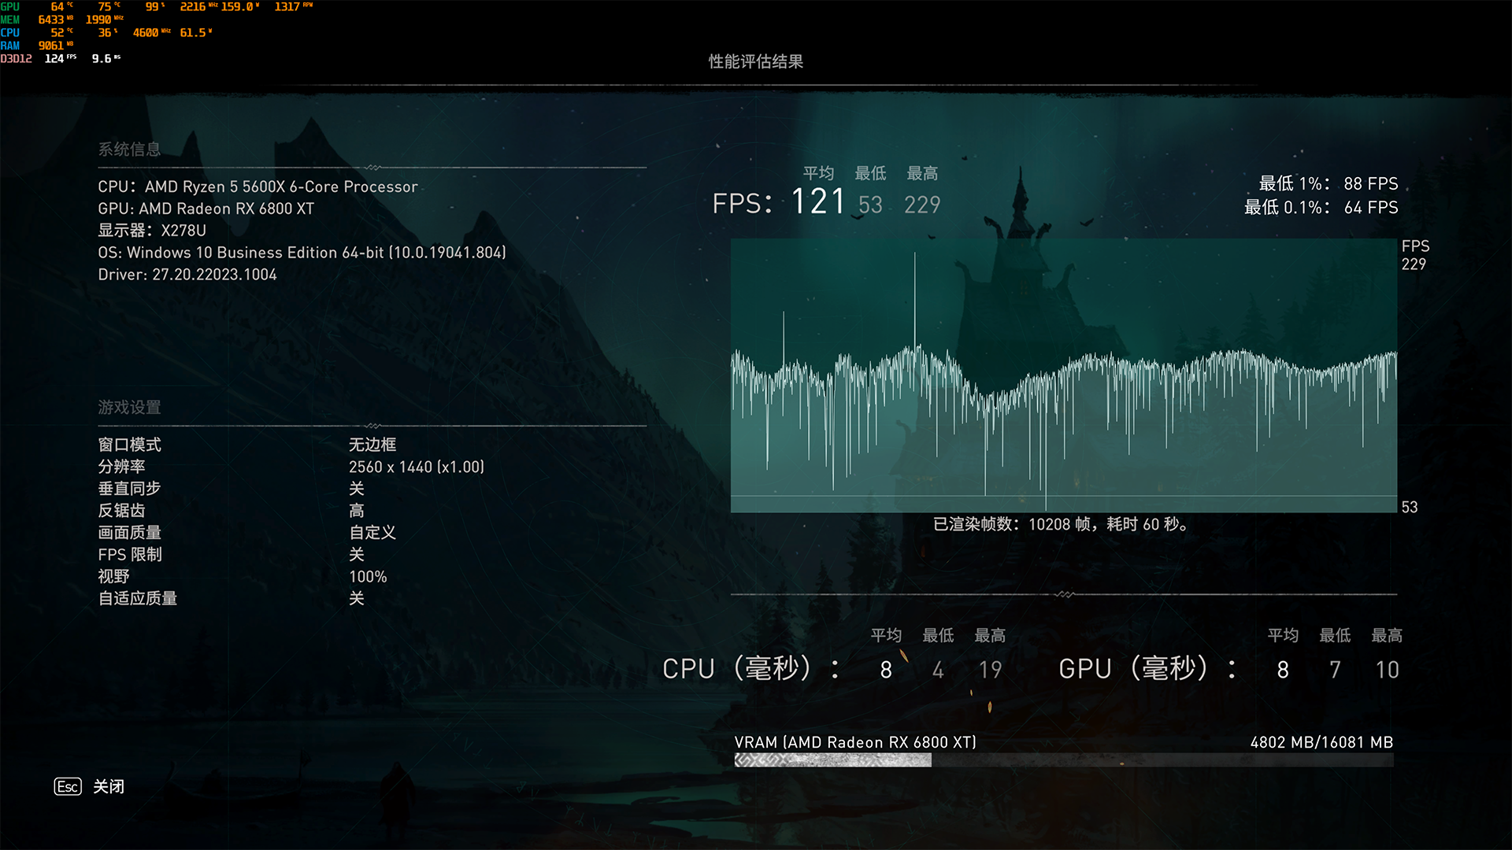Click the 53 graph axis bottom label
Image resolution: width=1512 pixels, height=850 pixels.
pos(1410,508)
